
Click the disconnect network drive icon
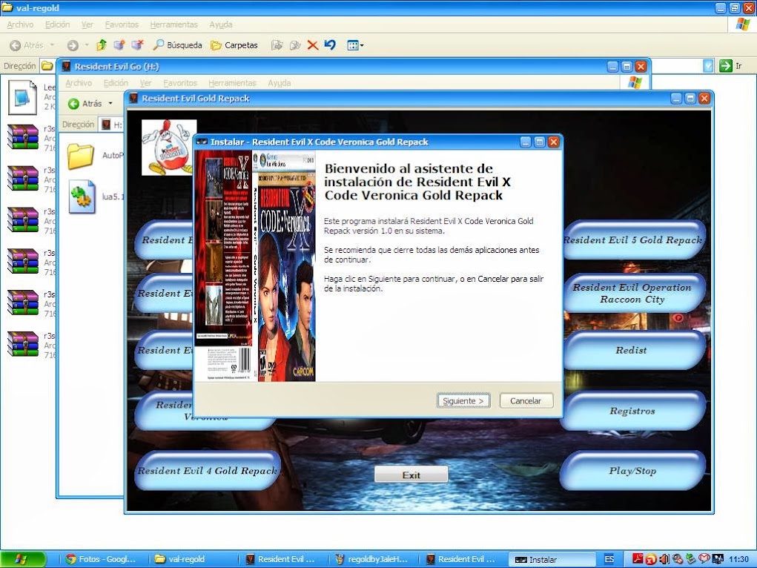[x=138, y=45]
